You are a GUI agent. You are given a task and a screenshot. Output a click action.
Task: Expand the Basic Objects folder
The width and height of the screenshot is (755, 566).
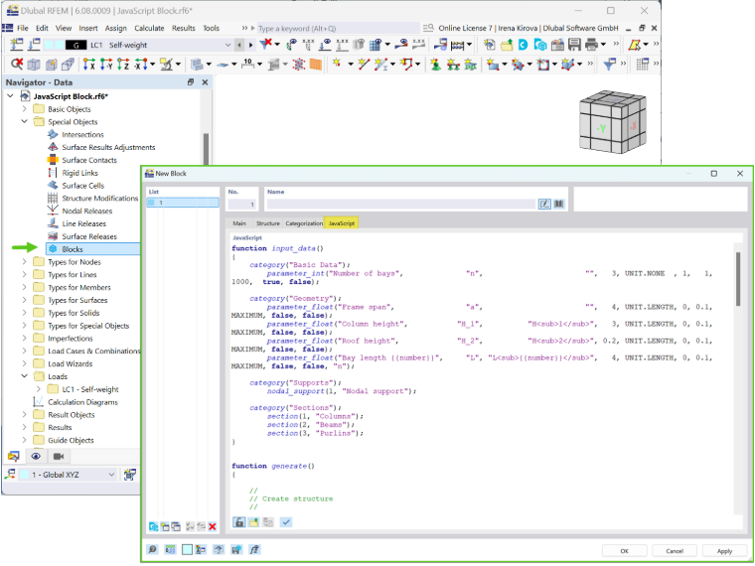click(x=24, y=109)
